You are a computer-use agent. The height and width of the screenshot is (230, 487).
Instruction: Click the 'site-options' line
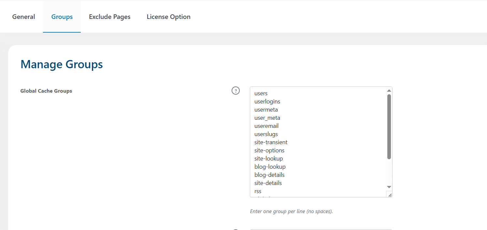coord(269,150)
